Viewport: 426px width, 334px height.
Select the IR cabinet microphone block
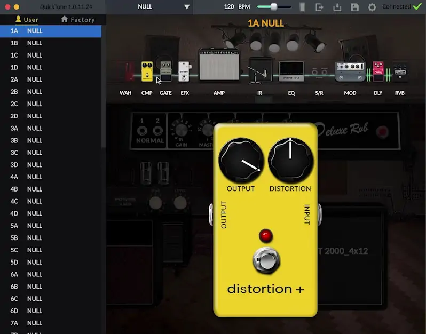[260, 70]
